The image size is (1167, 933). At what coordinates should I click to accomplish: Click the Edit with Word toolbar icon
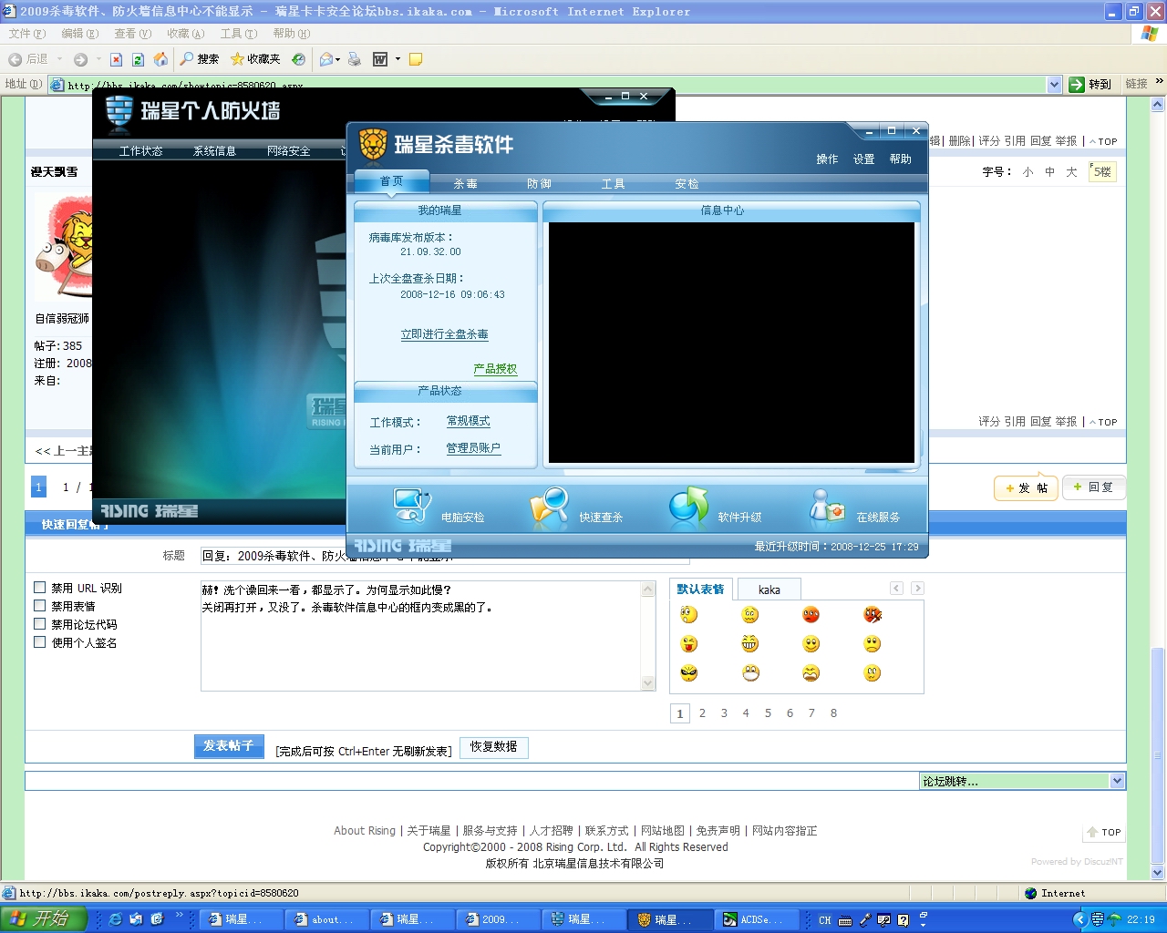(380, 59)
